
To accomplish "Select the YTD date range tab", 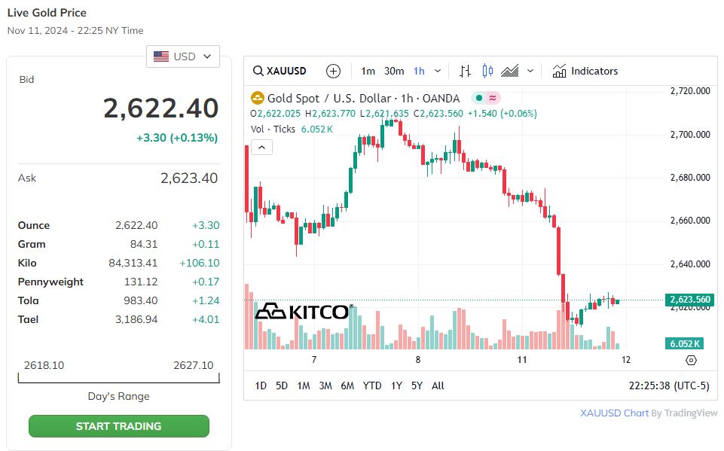I will pos(372,385).
